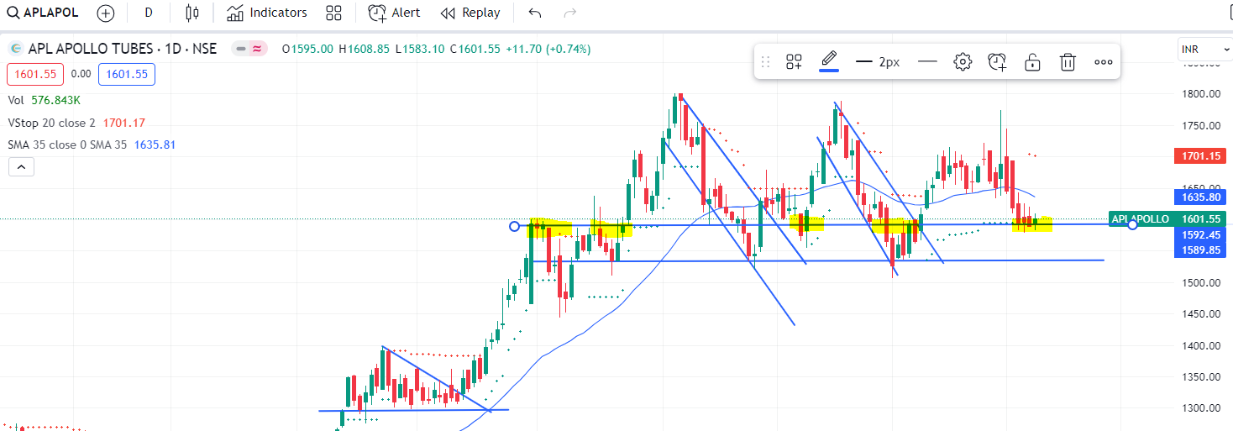1233x431 pixels.
Task: Click right anchor point of selected line
Action: coord(1133,224)
